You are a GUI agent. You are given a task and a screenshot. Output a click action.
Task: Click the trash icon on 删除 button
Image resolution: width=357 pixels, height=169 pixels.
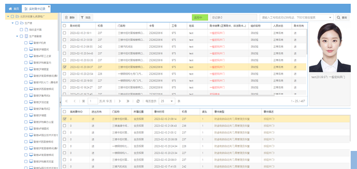(x=66, y=18)
